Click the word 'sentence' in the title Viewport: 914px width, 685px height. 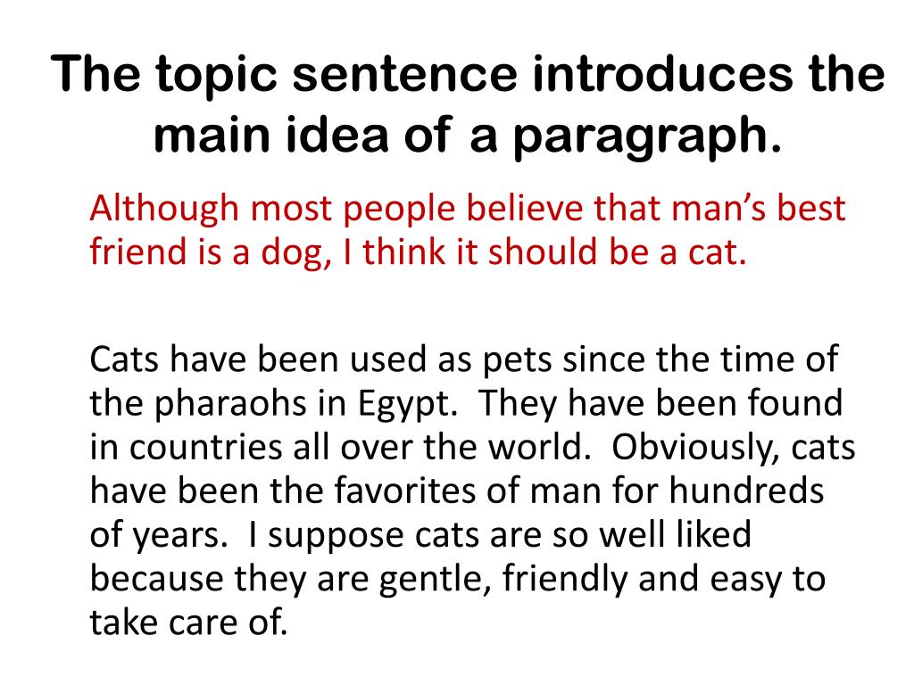click(404, 75)
